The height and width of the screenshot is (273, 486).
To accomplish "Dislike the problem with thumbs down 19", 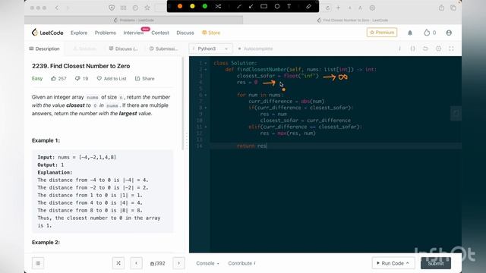I will tap(81, 79).
